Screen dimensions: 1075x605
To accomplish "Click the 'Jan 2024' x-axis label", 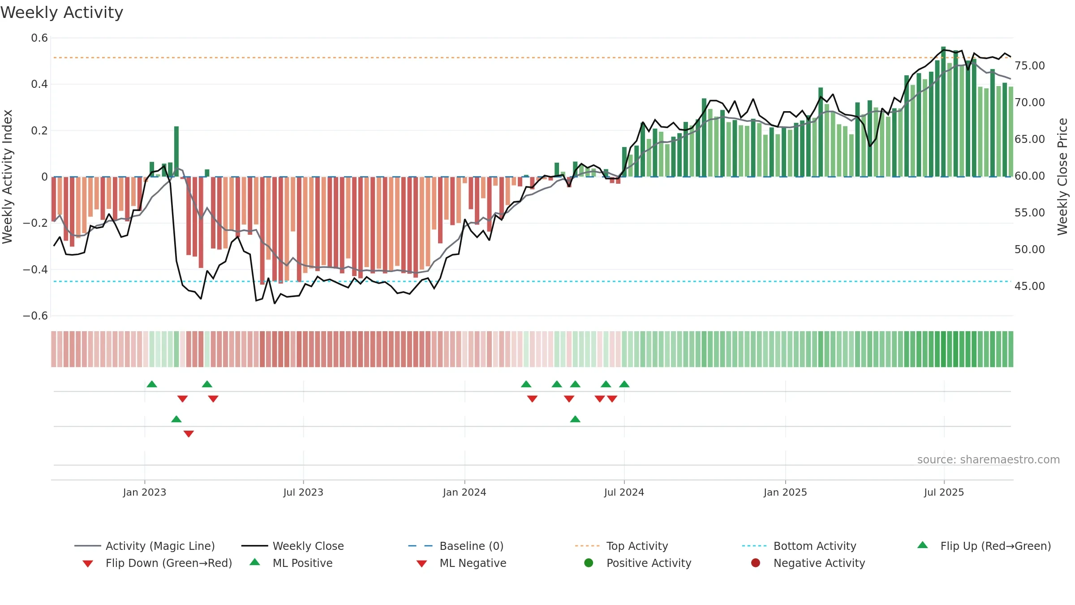I will 464,492.
